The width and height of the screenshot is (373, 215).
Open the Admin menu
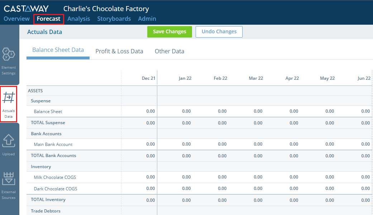(147, 19)
